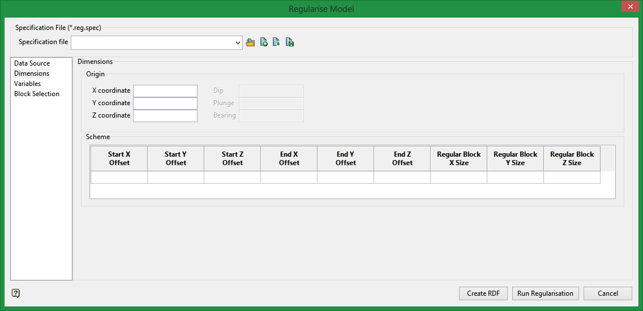643x311 pixels.
Task: Click the Regular Block Y Size header
Action: [x=515, y=158]
